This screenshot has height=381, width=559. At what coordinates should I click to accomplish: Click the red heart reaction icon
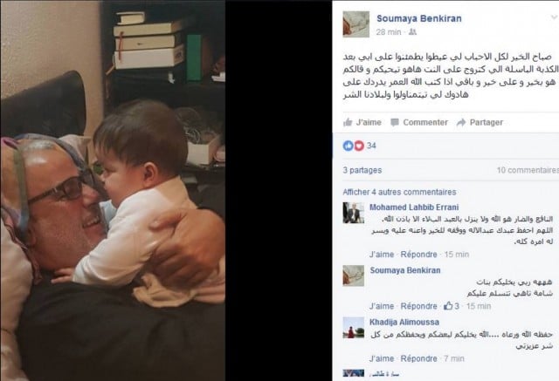coord(359,146)
